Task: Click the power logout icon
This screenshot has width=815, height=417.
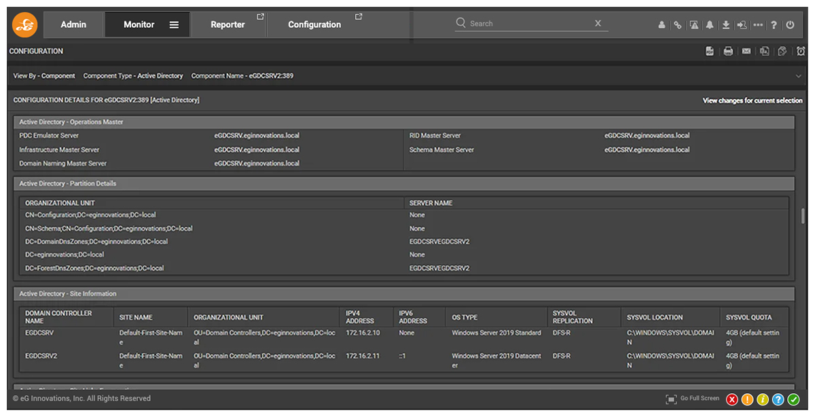Action: 790,25
